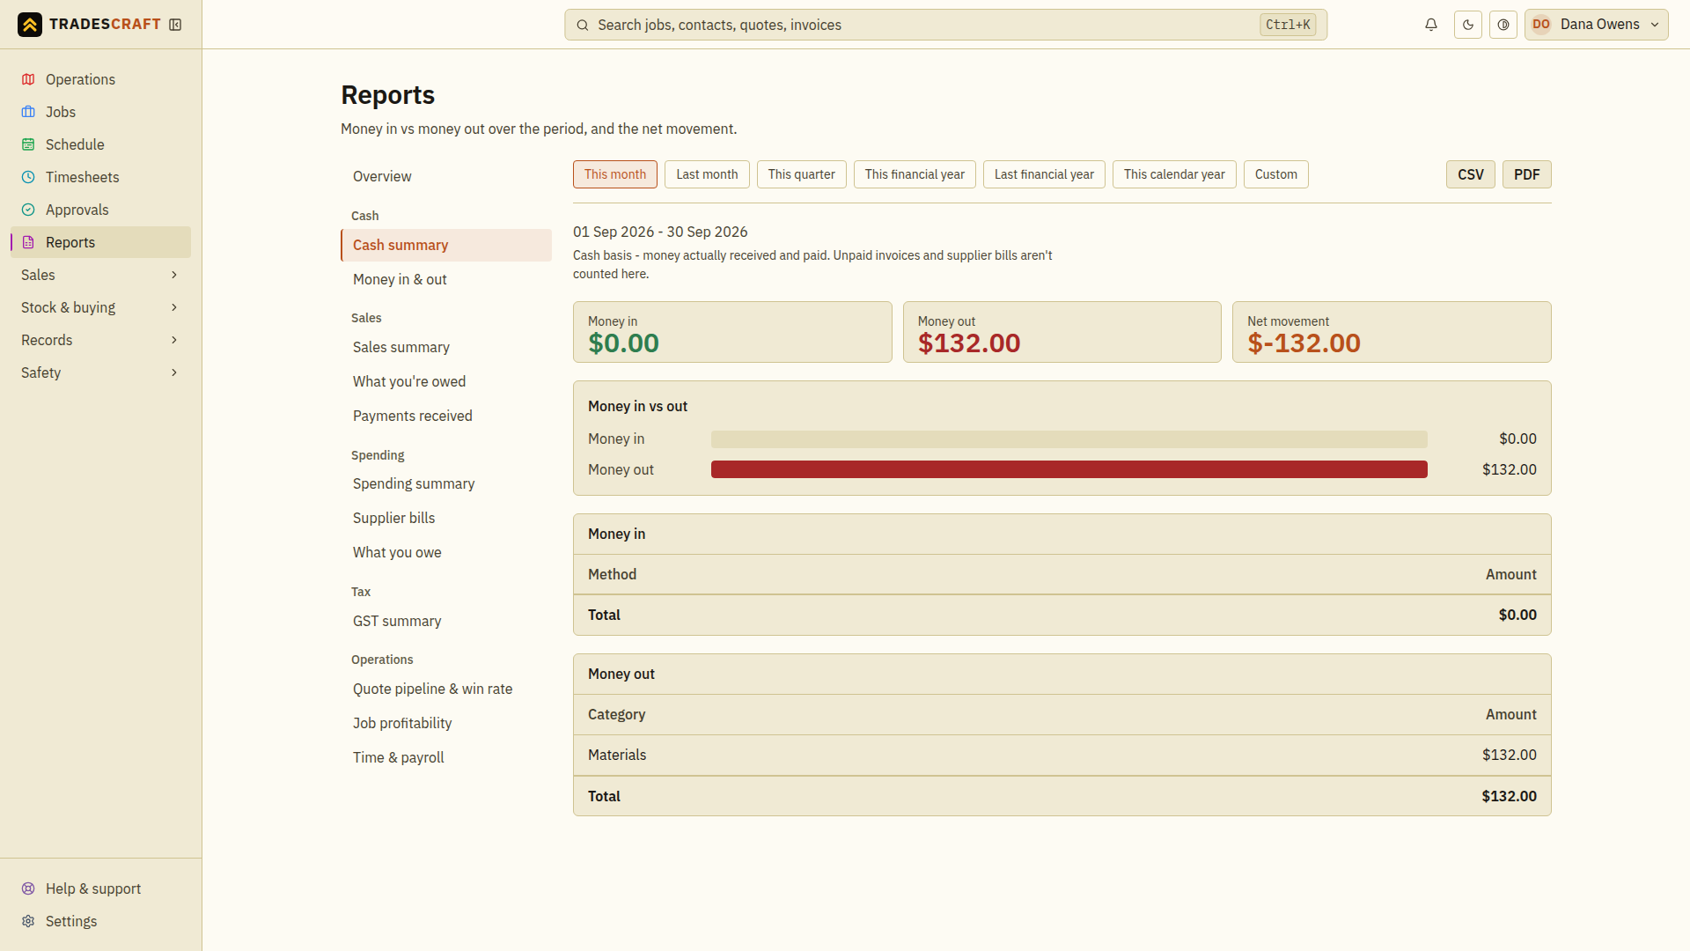Open Supplier bills report
The height and width of the screenshot is (951, 1690).
(446, 518)
